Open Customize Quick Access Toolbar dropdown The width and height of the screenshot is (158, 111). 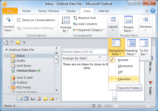tap(24, 43)
